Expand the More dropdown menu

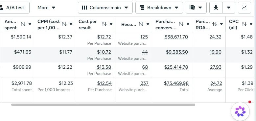[x=46, y=8]
